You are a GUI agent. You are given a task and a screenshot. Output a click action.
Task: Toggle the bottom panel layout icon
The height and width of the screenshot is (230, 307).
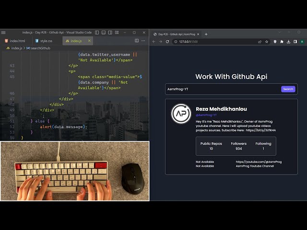pyautogui.click(x=104, y=33)
